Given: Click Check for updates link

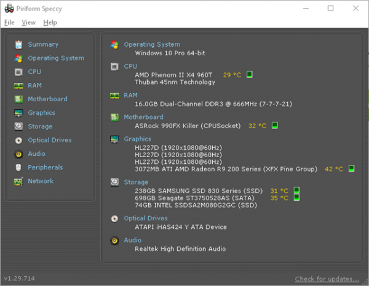Looking at the screenshot, I should click(x=327, y=279).
